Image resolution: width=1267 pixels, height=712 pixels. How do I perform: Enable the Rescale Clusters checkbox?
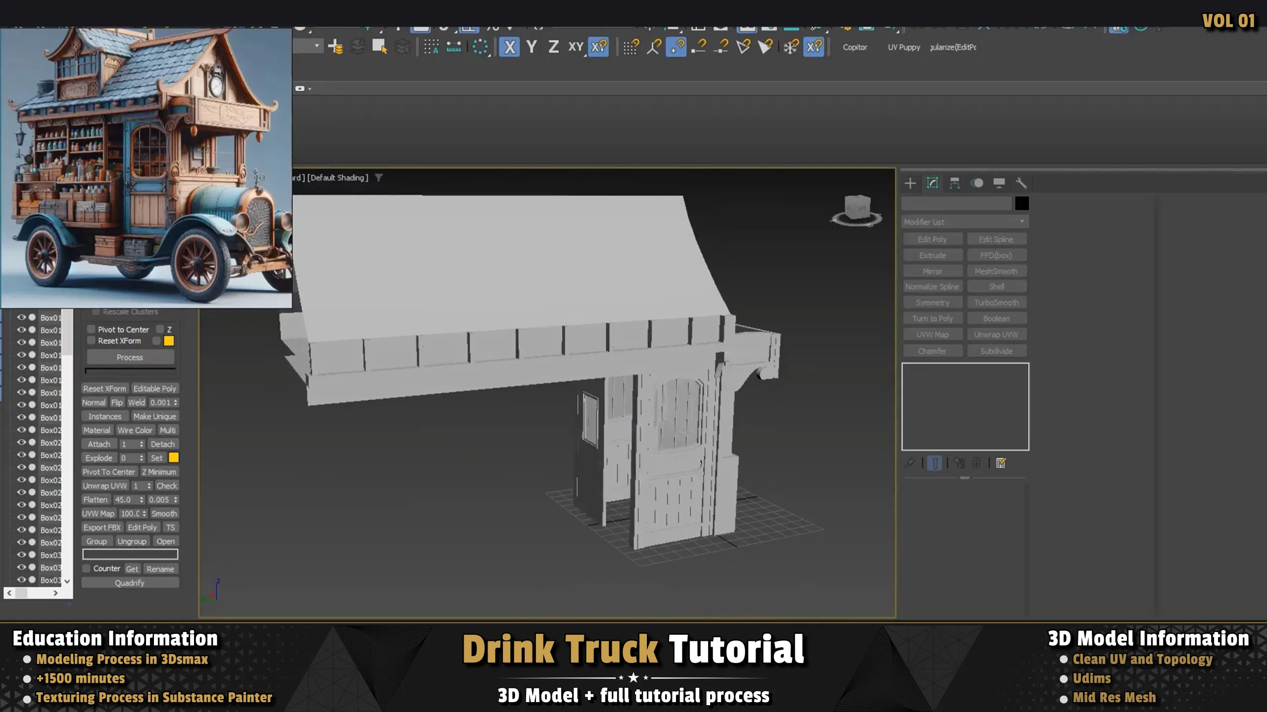(x=96, y=312)
